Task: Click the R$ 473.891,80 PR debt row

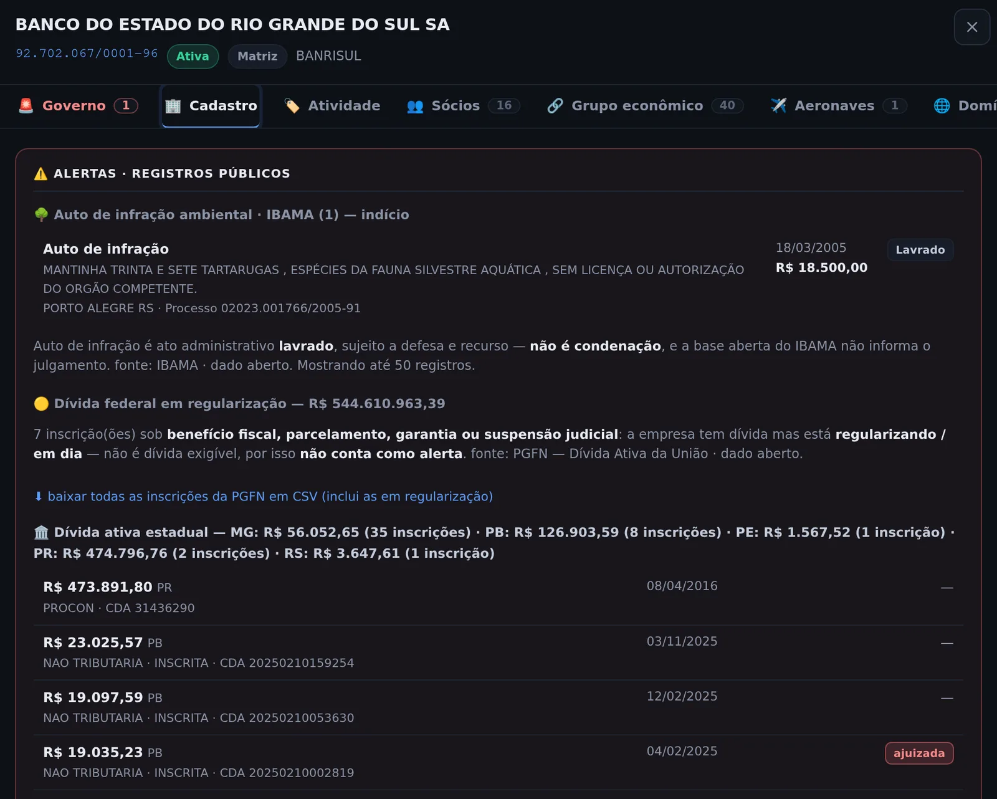Action: click(x=499, y=598)
